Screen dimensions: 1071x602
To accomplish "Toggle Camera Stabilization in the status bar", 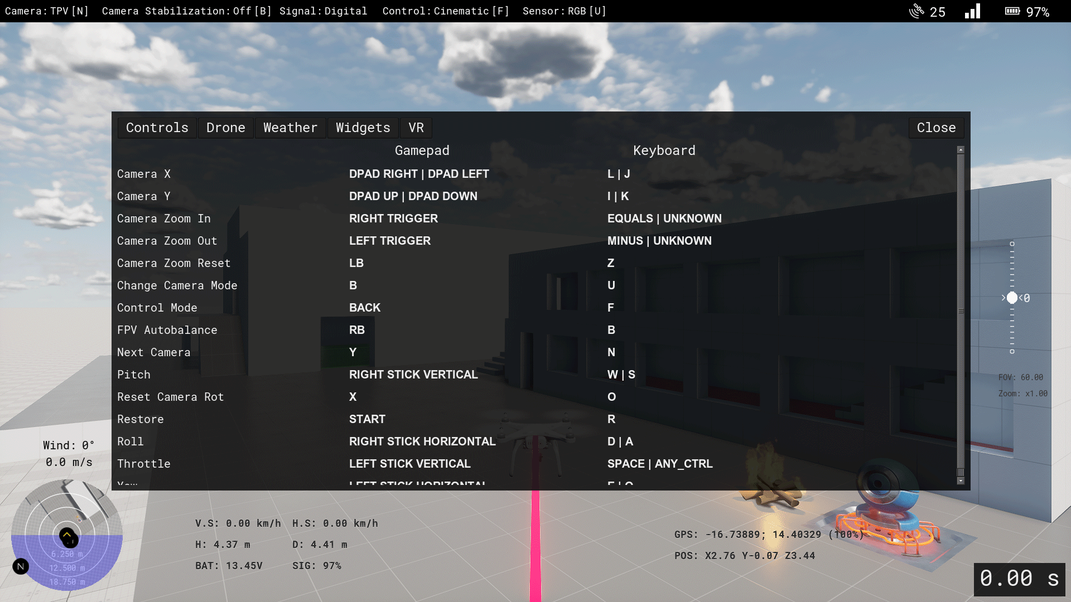I will 186,11.
